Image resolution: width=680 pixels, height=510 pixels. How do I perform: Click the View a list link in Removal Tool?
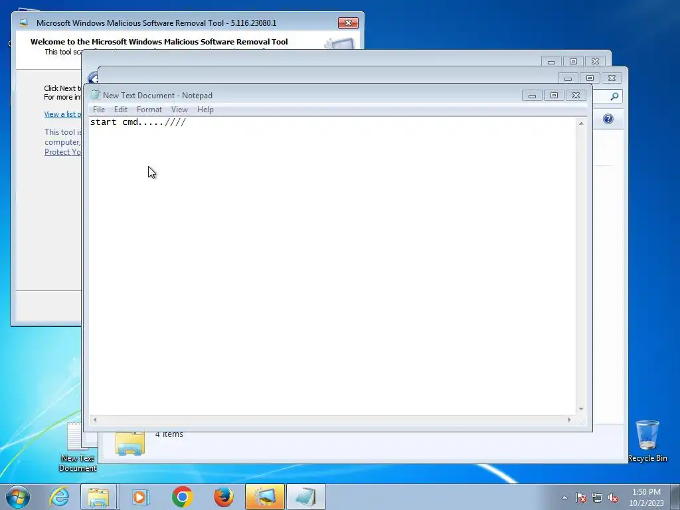(x=62, y=114)
